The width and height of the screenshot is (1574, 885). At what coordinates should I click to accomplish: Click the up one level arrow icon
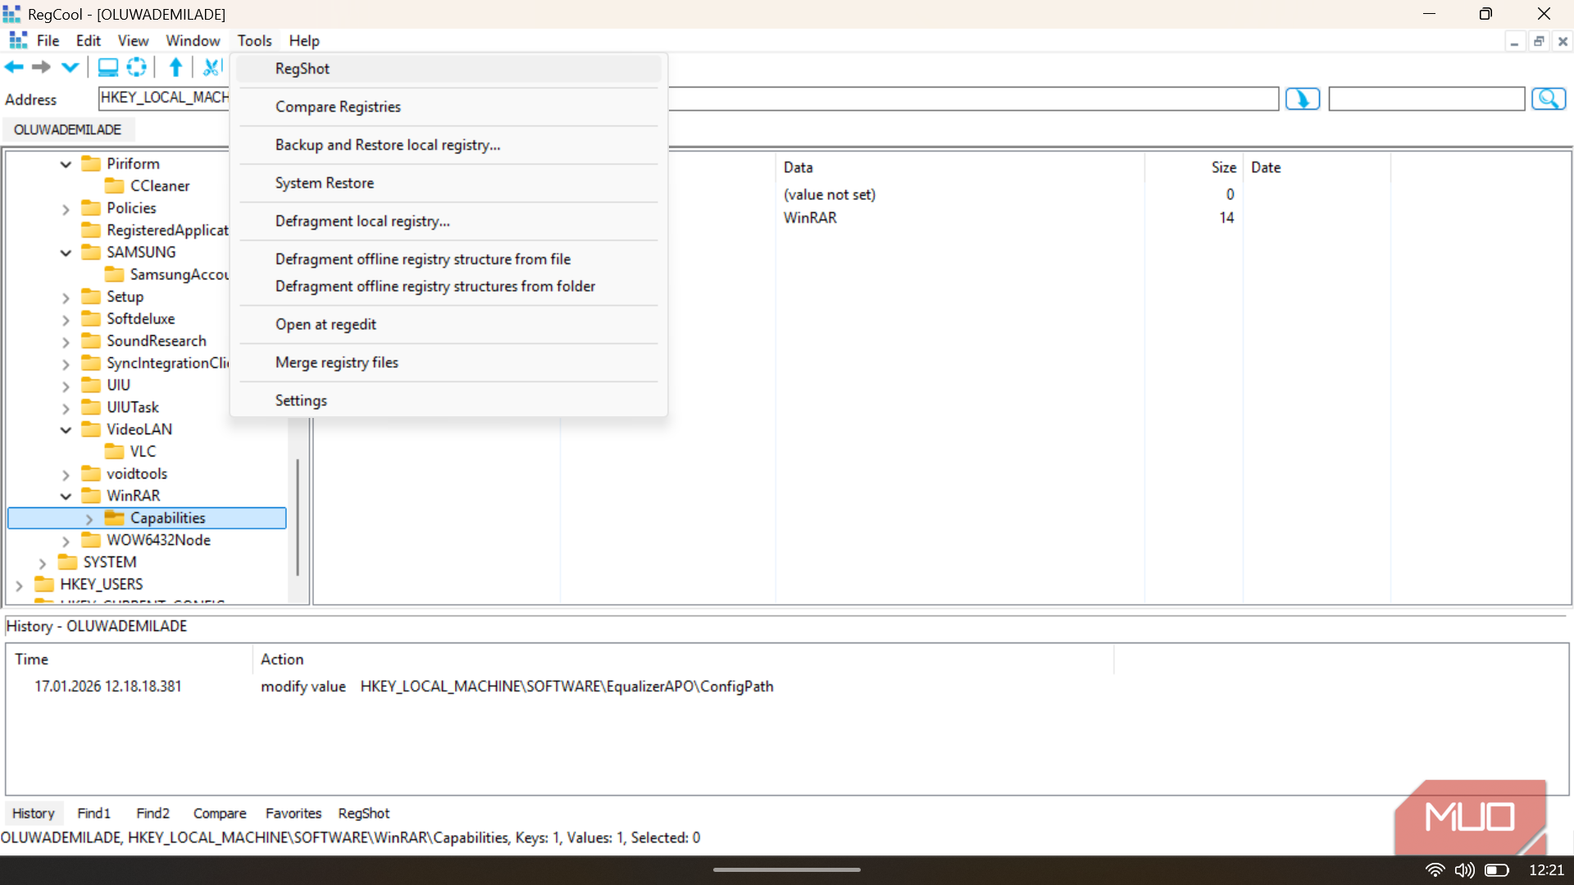click(x=175, y=67)
